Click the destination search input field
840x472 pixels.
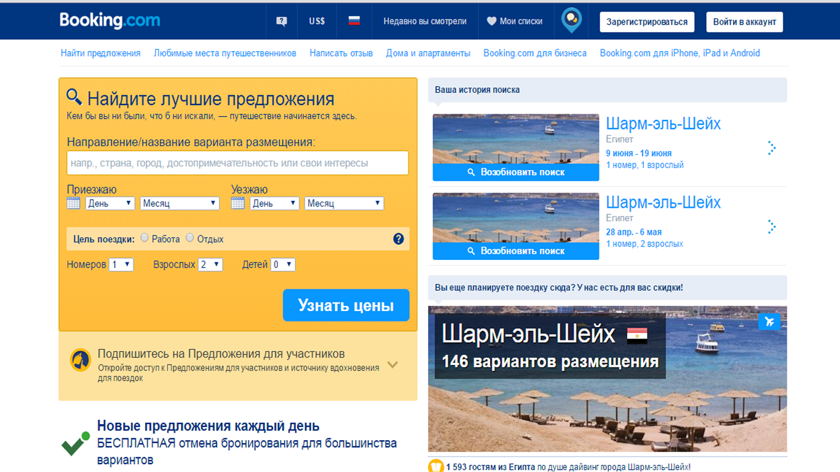click(237, 163)
